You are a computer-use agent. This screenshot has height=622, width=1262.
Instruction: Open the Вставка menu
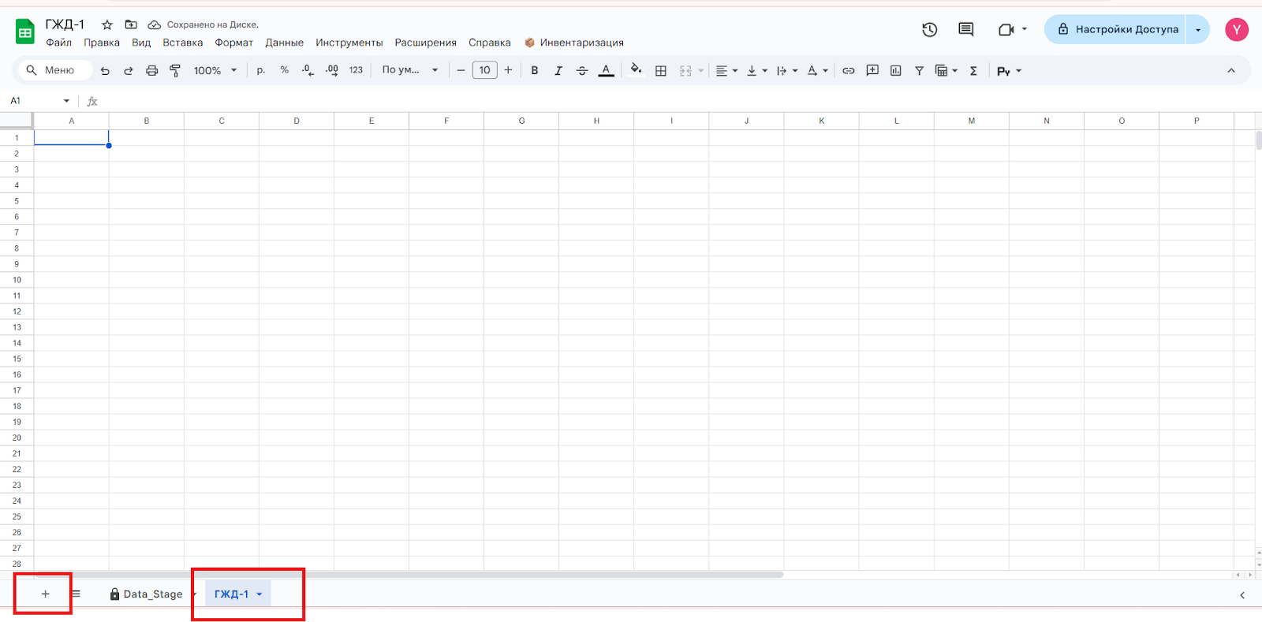point(183,43)
